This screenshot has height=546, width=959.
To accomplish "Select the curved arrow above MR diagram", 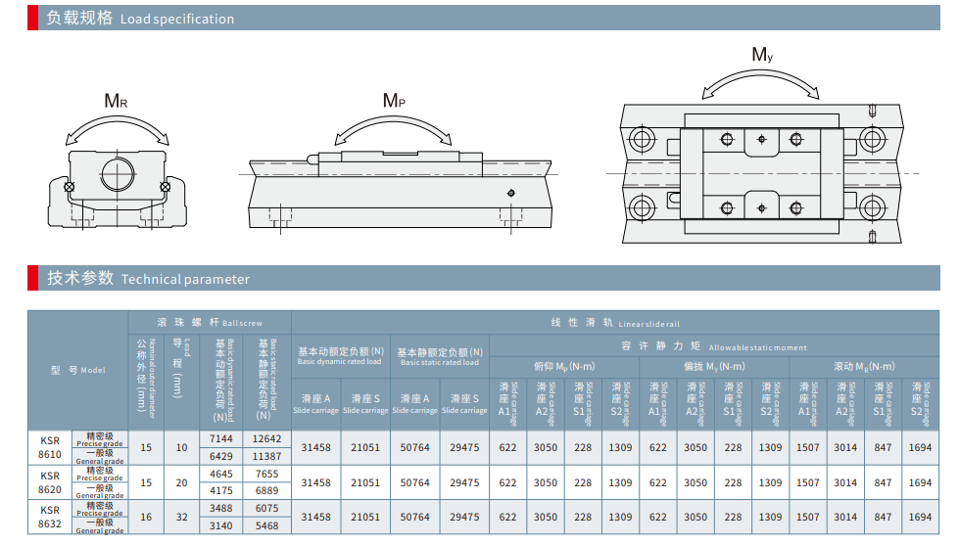I will pyautogui.click(x=117, y=126).
